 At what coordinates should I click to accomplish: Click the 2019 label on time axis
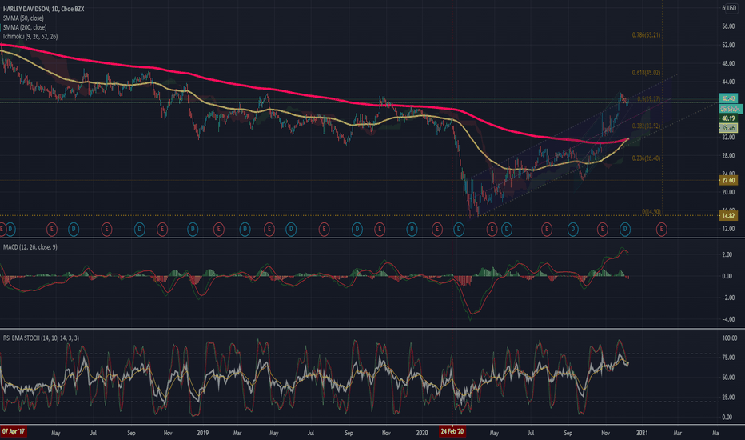[203, 433]
